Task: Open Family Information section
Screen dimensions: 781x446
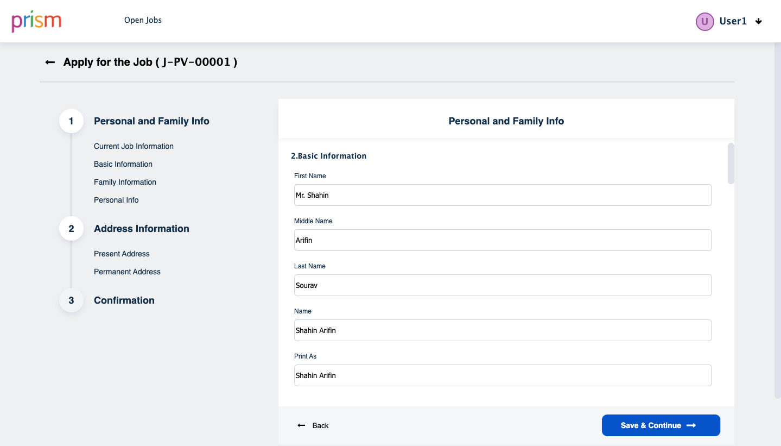Action: click(125, 182)
